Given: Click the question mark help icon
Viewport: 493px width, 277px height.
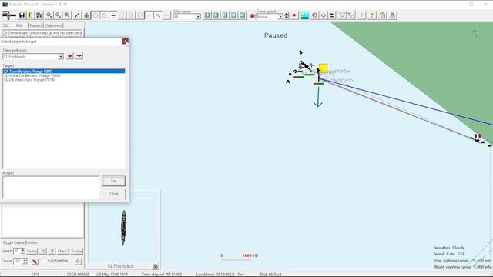Looking at the screenshot, I should [372, 15].
